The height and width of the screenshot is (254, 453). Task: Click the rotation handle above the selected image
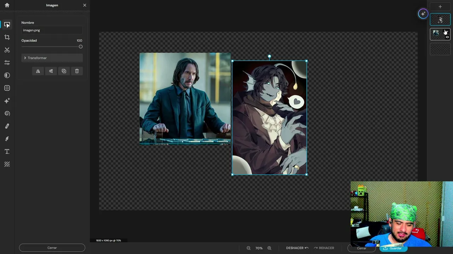click(x=269, y=56)
